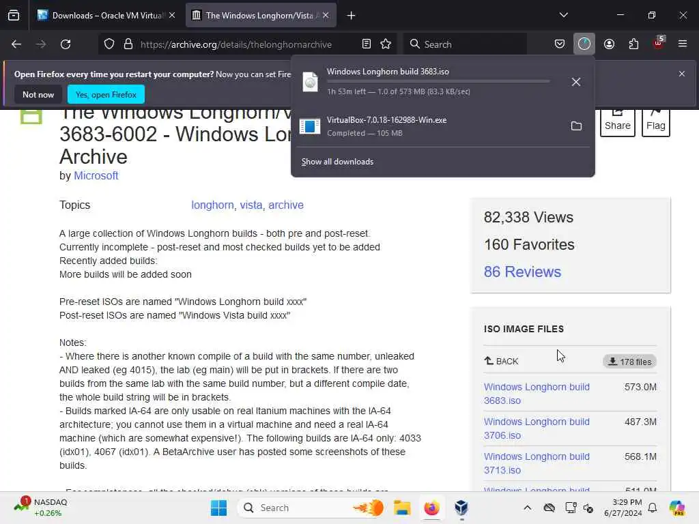Download Windows Longhorn build 3706.iso link
Viewport: 699px width, 524px height.
coord(537,428)
